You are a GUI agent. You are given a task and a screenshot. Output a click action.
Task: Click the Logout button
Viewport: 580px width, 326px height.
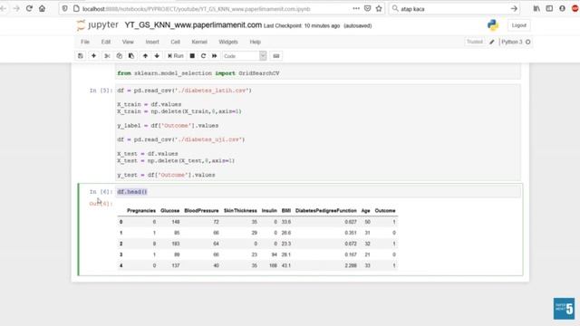click(x=518, y=25)
